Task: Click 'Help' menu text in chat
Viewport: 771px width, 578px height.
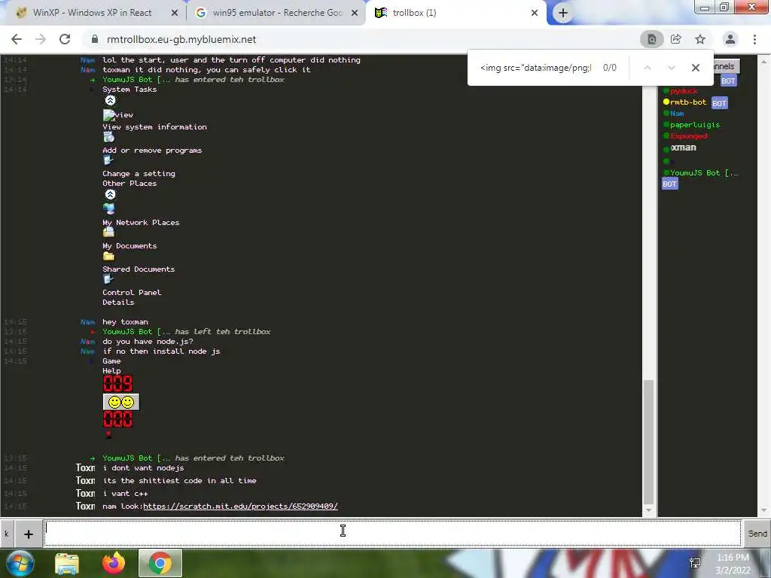Action: [x=111, y=371]
